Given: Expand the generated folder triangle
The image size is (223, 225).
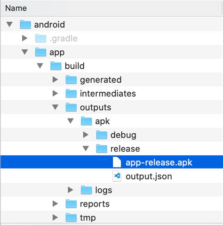Looking at the screenshot, I should (x=55, y=80).
